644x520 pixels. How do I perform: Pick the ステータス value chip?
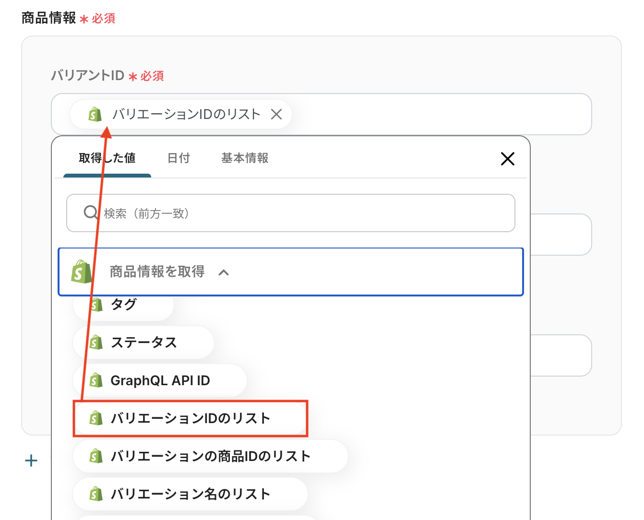pyautogui.click(x=144, y=343)
